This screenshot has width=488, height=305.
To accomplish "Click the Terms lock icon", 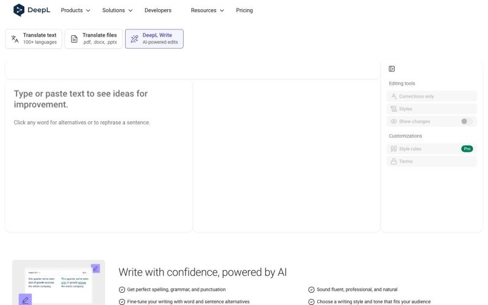I will tap(393, 161).
